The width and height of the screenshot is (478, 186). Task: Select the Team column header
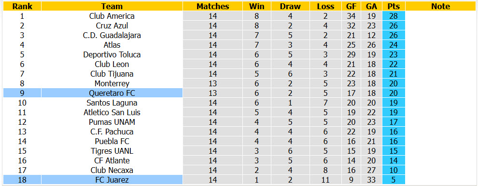[x=112, y=6]
